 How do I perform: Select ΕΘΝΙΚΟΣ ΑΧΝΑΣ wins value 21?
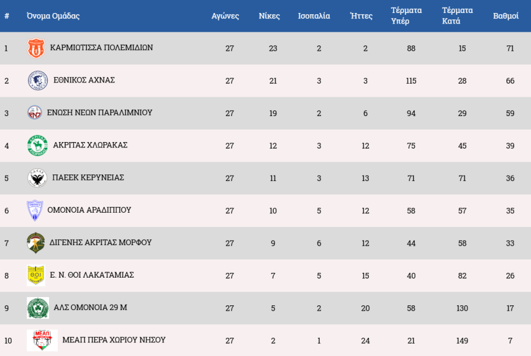point(273,81)
